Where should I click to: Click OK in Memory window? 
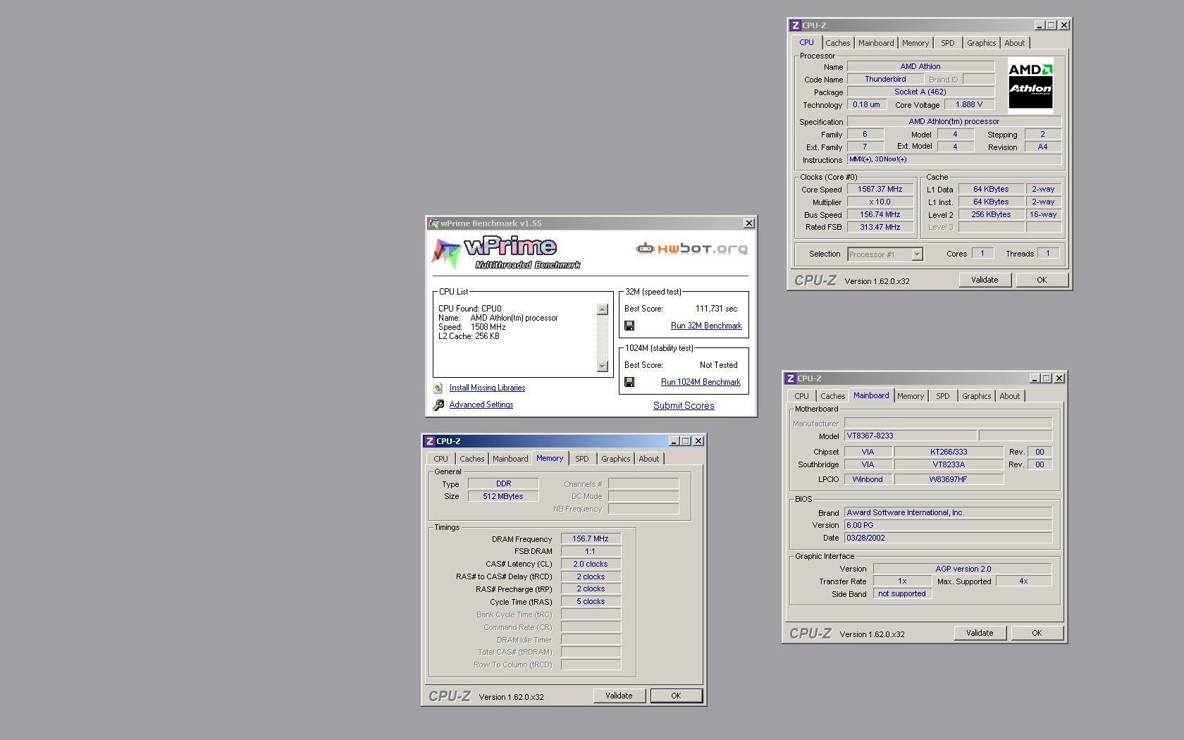click(676, 696)
